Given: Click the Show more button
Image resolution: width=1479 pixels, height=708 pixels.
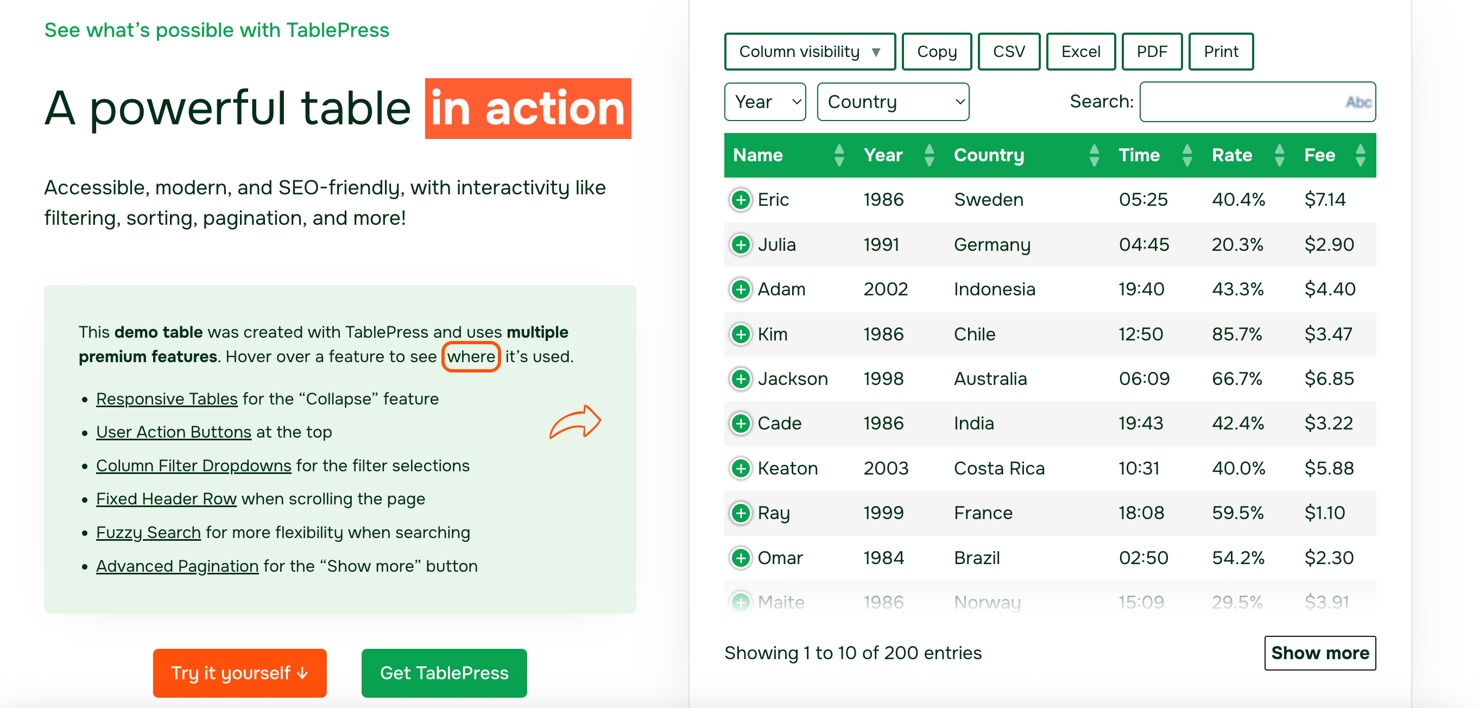Looking at the screenshot, I should 1319,653.
